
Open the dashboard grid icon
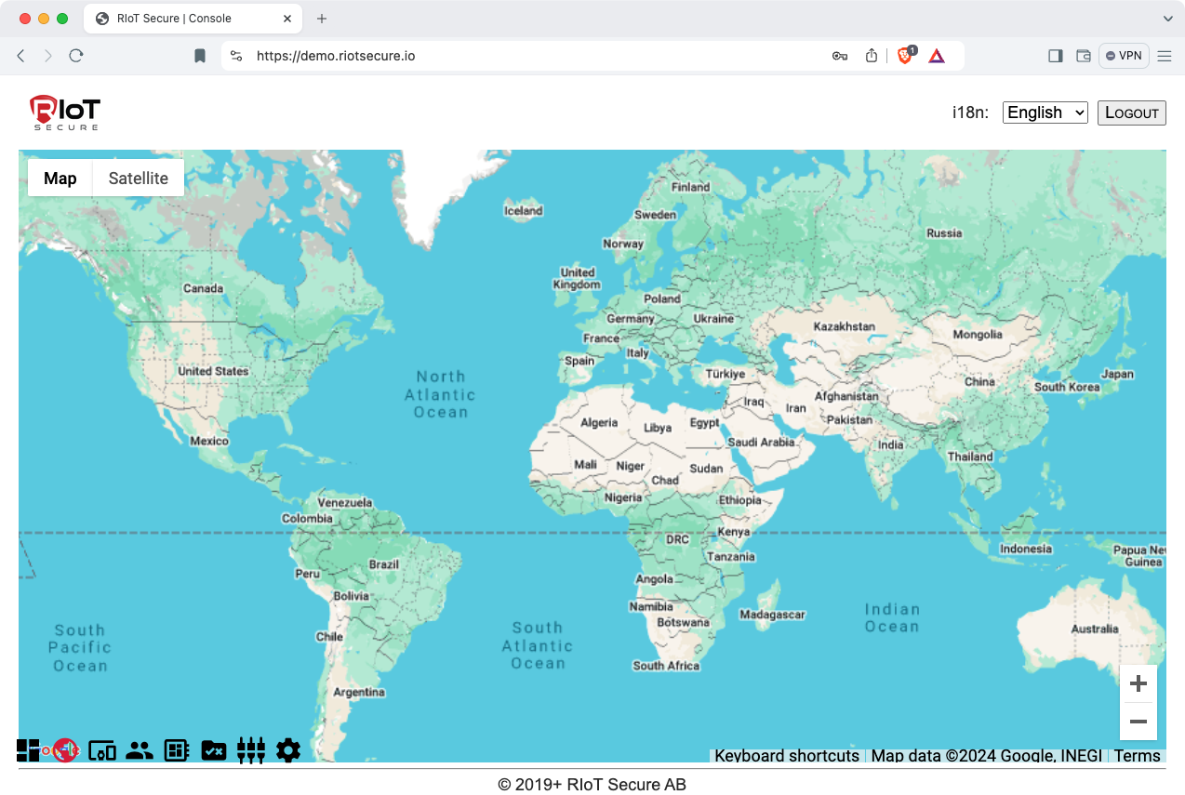pyautogui.click(x=28, y=750)
